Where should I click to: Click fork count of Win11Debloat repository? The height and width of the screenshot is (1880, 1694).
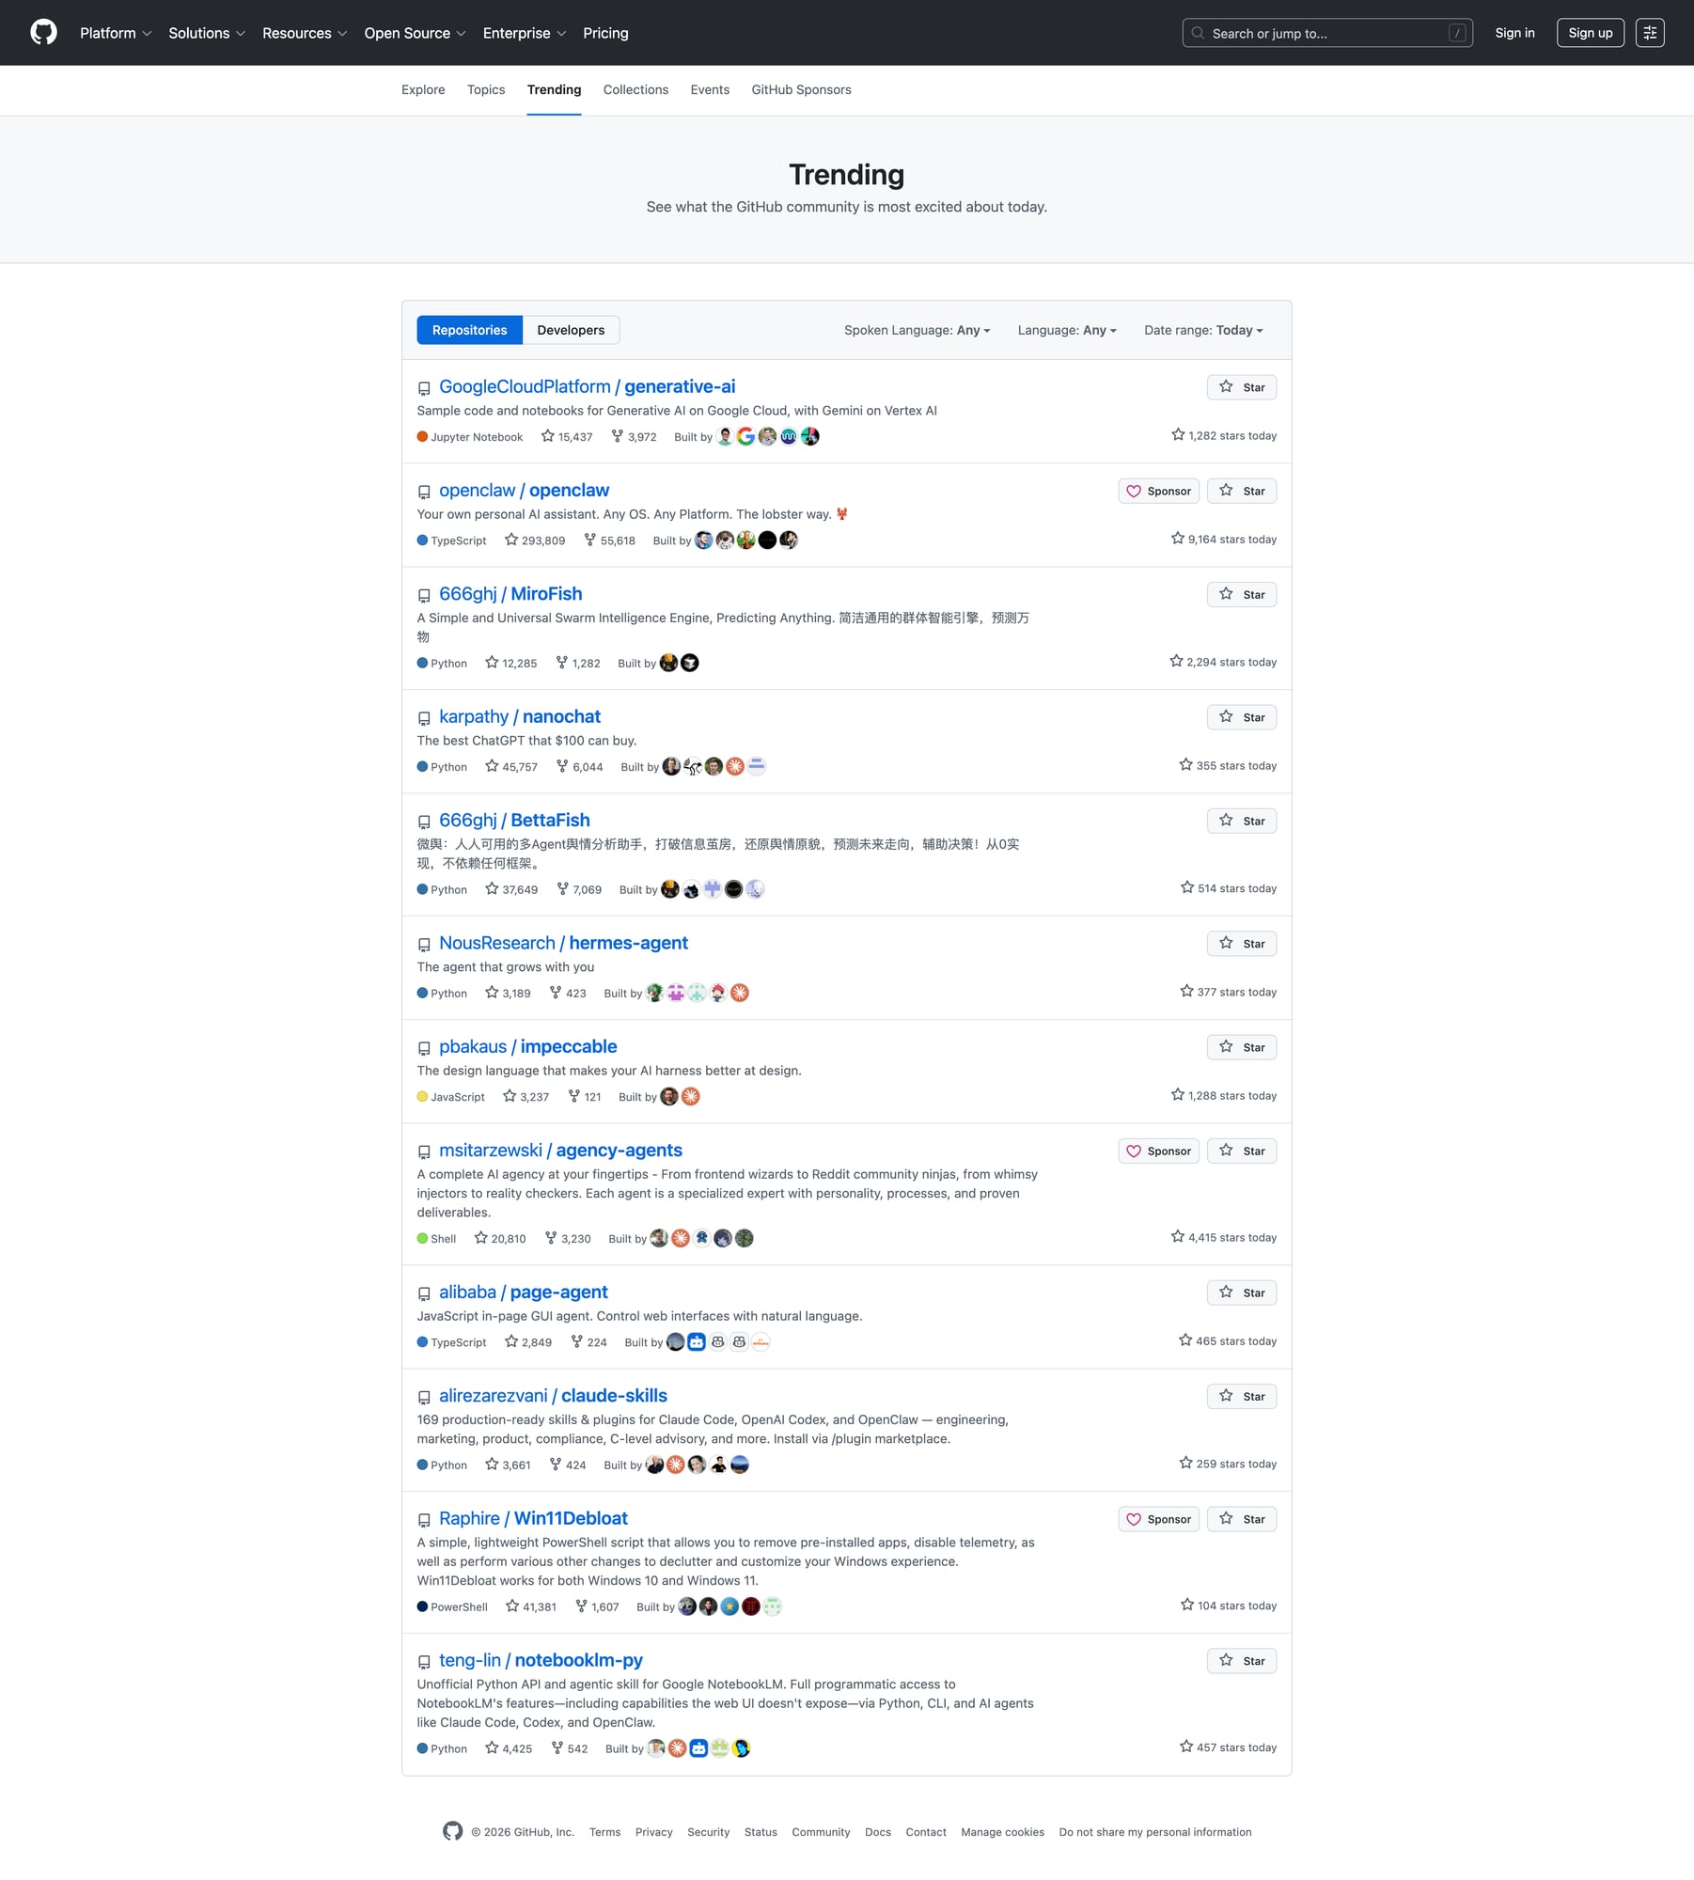(597, 1606)
